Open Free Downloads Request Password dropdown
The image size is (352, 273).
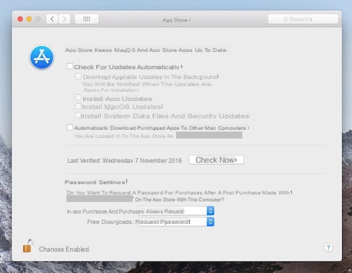click(176, 222)
